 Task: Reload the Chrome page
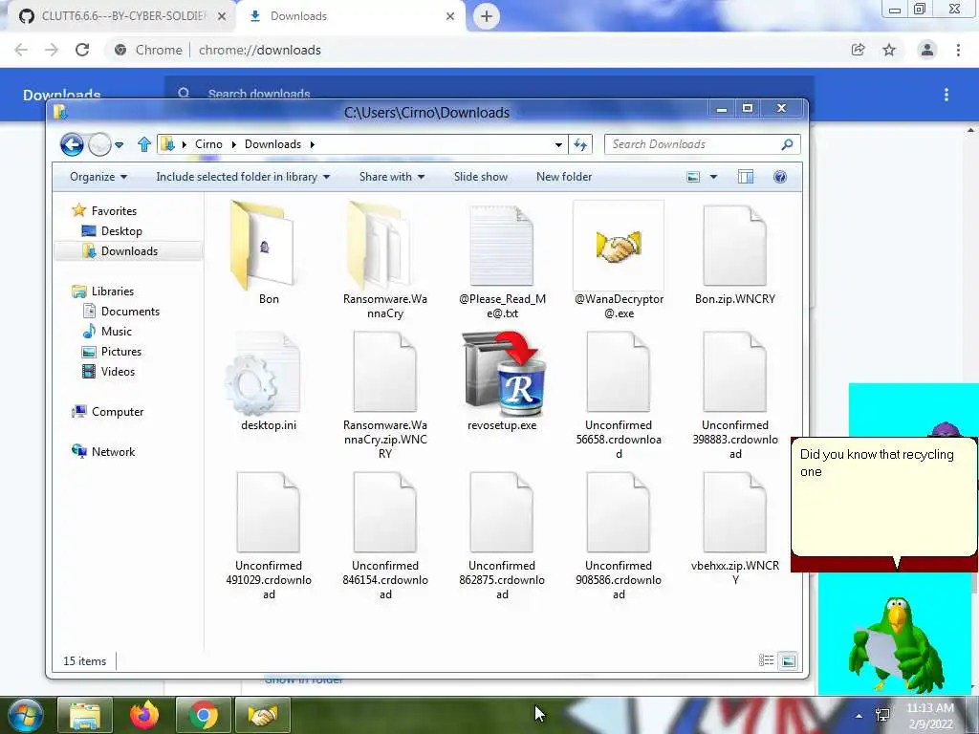click(x=82, y=50)
